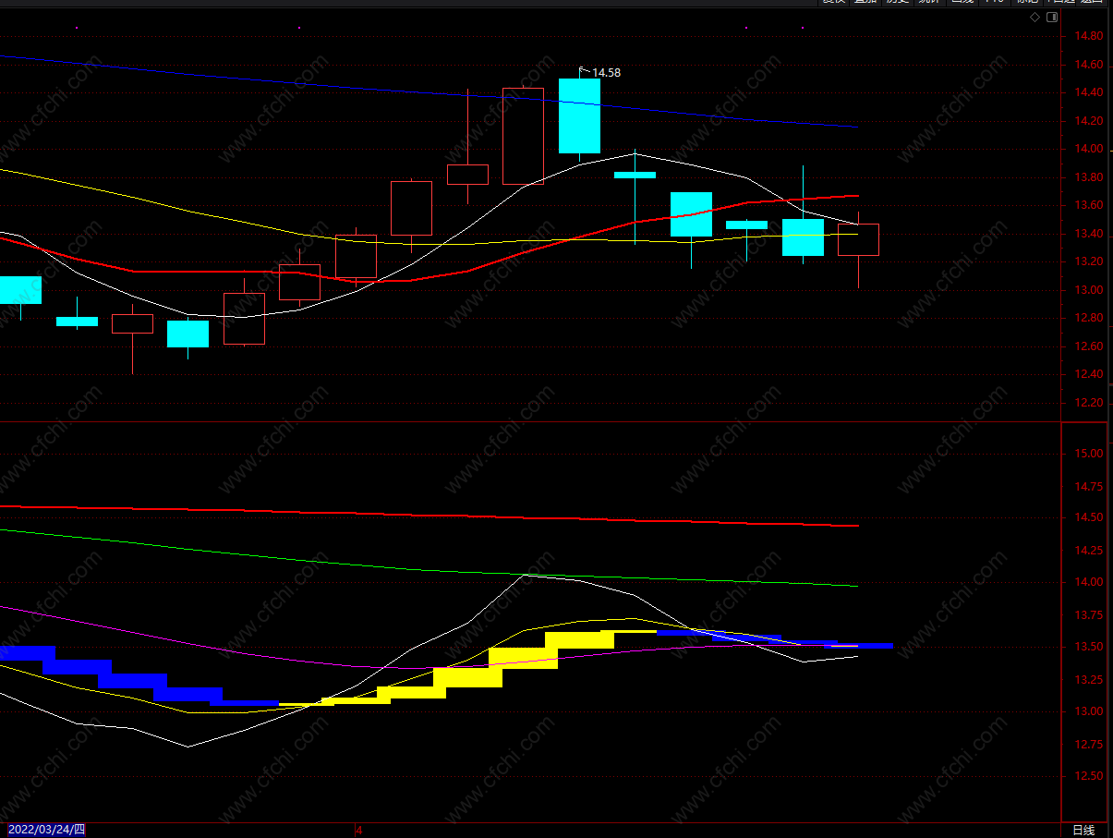Click the 14.75 indicator axis label
Viewport: 1113px width, 838px height.
(x=1088, y=487)
